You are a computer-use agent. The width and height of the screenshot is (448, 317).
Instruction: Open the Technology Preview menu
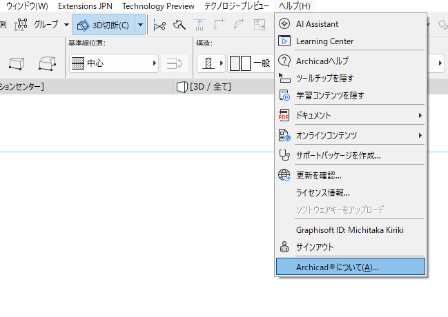click(158, 6)
